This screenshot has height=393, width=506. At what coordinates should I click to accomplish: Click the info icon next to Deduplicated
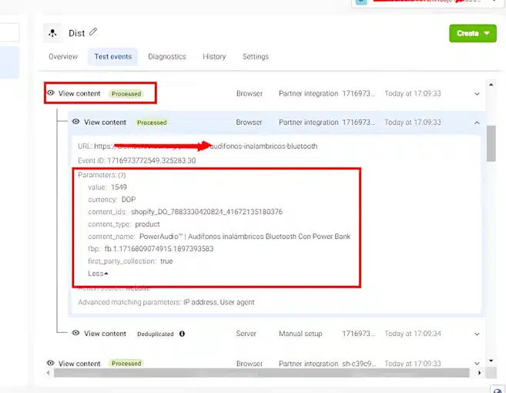coord(183,334)
